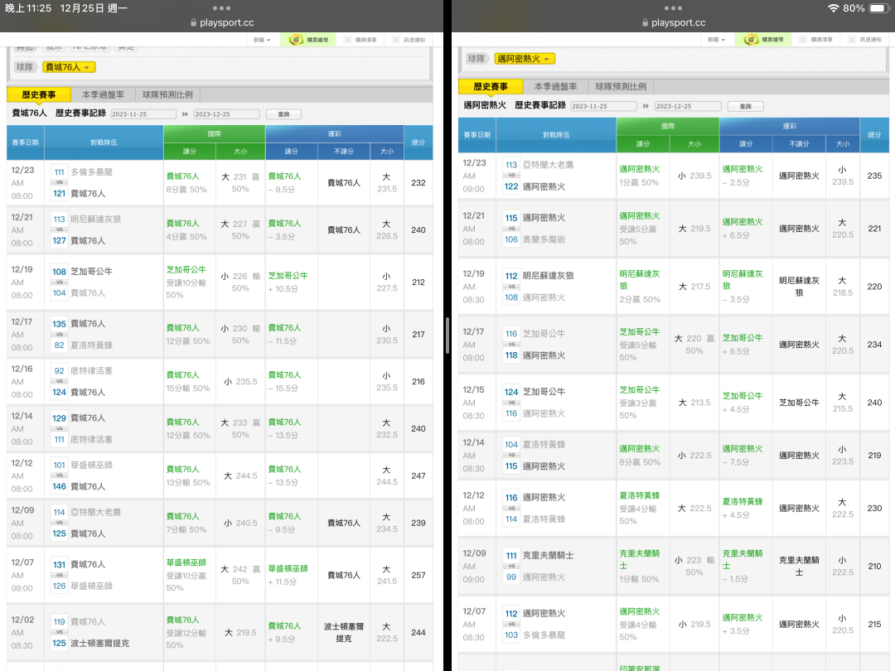Click 克里夫蘭騎士 matchup name in the right 12/09 row
Image resolution: width=895 pixels, height=671 pixels.
click(548, 555)
